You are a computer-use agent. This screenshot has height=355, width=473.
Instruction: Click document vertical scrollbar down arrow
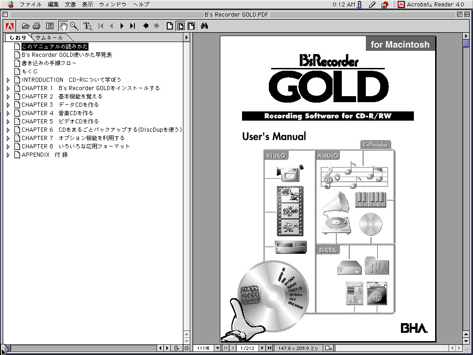pyautogui.click(x=466, y=342)
